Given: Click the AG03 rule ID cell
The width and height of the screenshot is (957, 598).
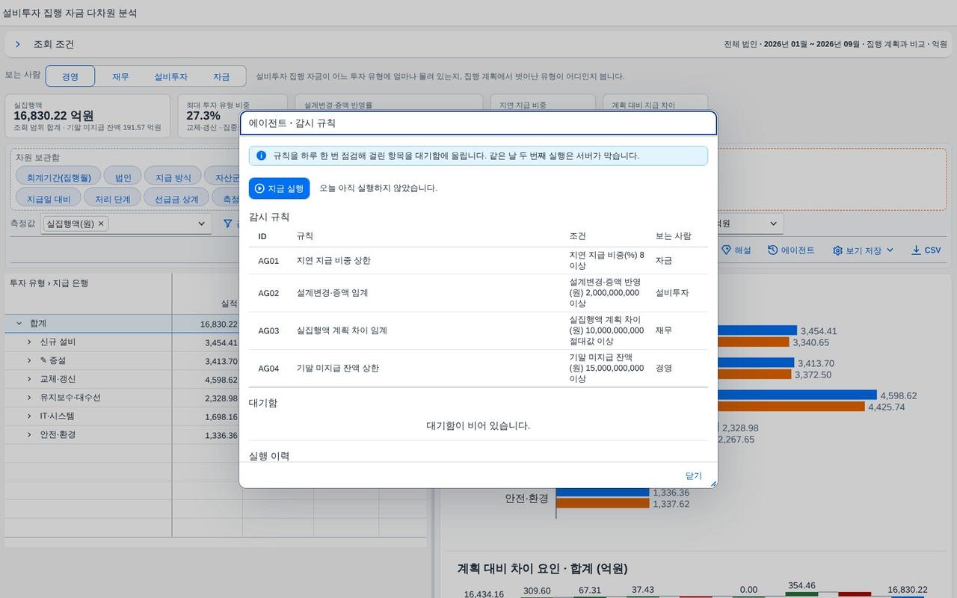Looking at the screenshot, I should (268, 330).
